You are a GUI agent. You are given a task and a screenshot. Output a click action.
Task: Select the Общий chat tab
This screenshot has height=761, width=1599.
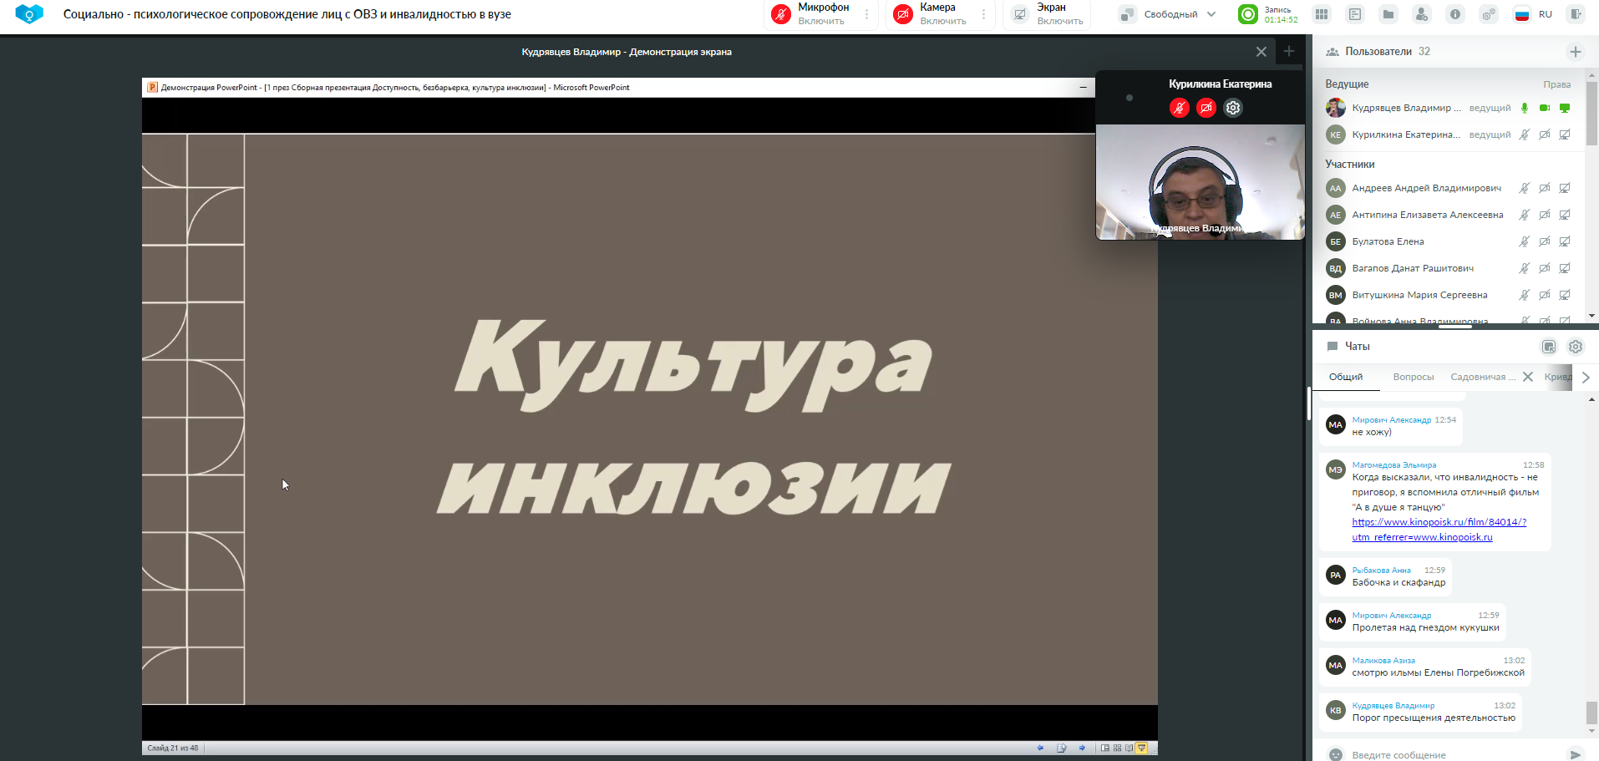[1346, 377]
